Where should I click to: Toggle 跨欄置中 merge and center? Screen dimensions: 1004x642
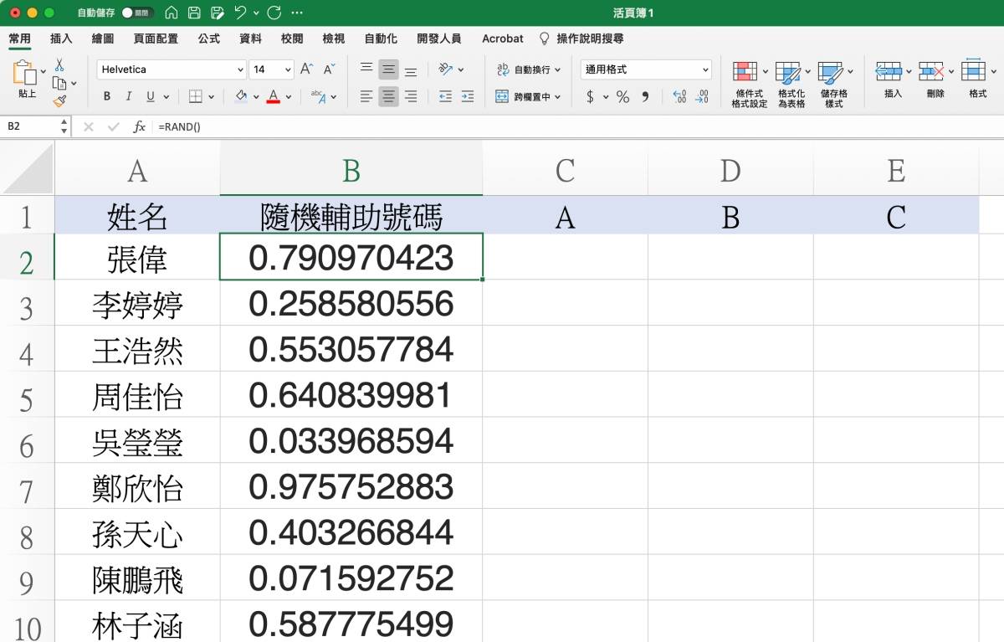coord(527,97)
